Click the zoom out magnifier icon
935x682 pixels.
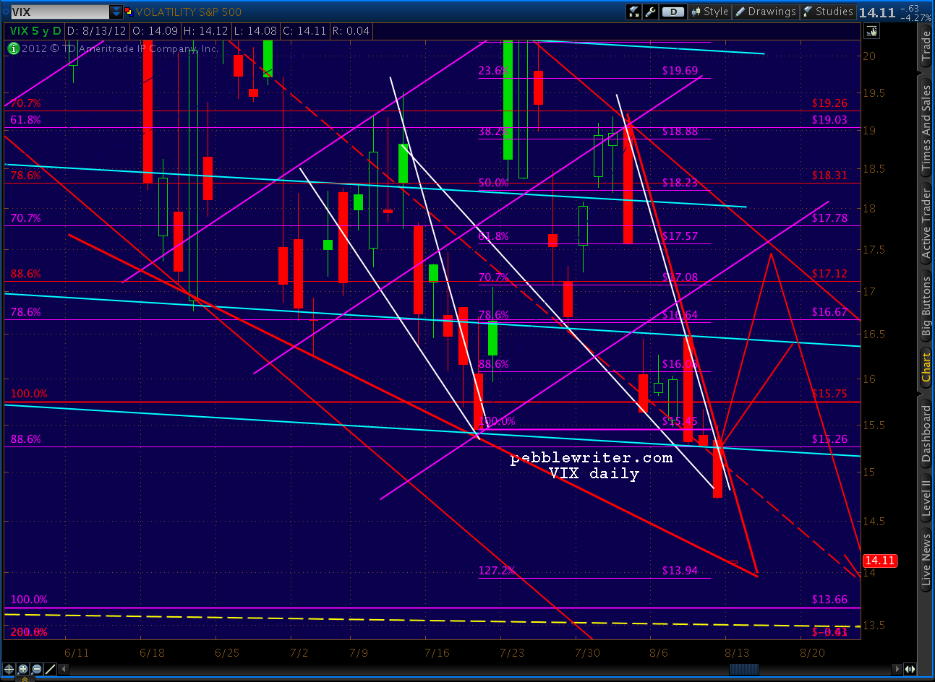pos(35,669)
